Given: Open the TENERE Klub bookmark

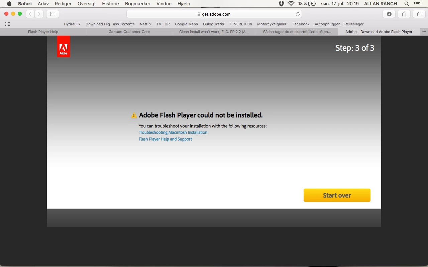Looking at the screenshot, I should click(240, 24).
